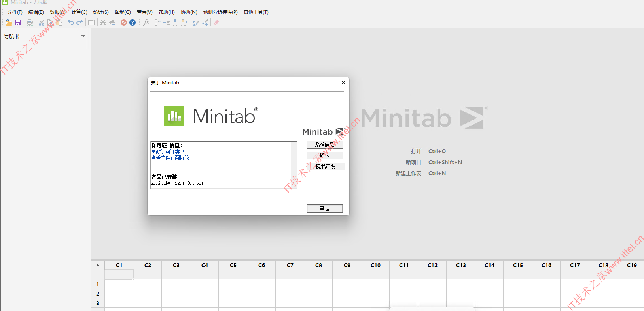Click the toolbar icon right of fx
The height and width of the screenshot is (311, 644).
pos(157,22)
